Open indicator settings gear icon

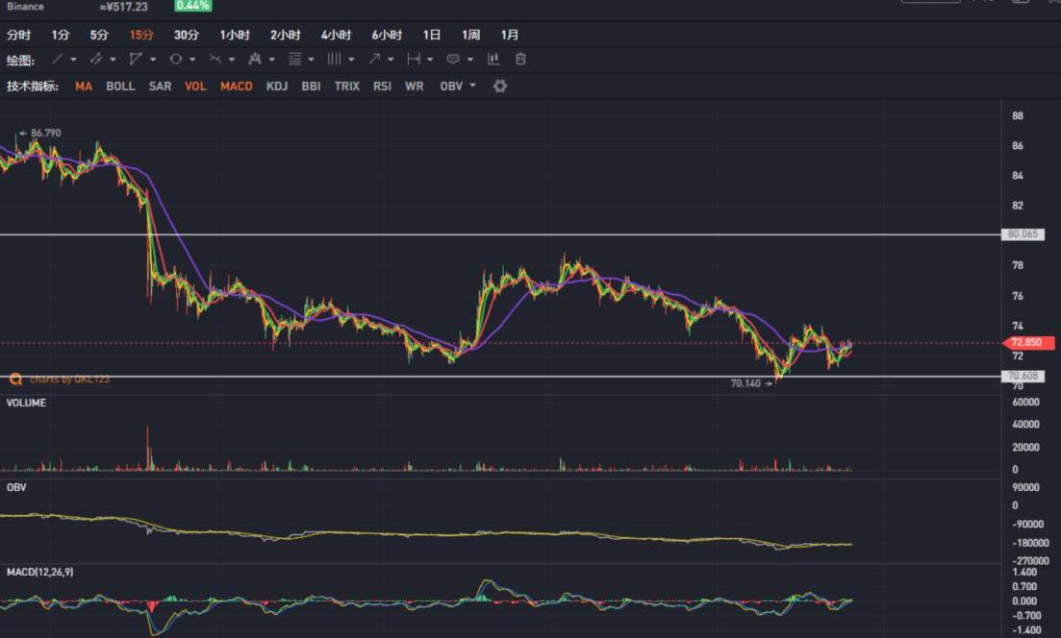click(x=500, y=86)
